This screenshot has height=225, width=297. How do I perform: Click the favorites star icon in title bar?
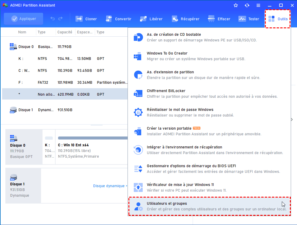coord(236,5)
